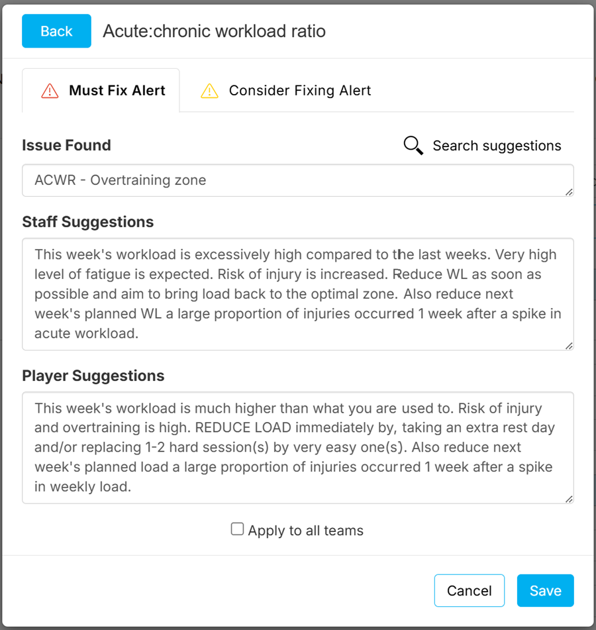Click inside the Staff Suggestions text area
The height and width of the screenshot is (630, 596).
[298, 294]
